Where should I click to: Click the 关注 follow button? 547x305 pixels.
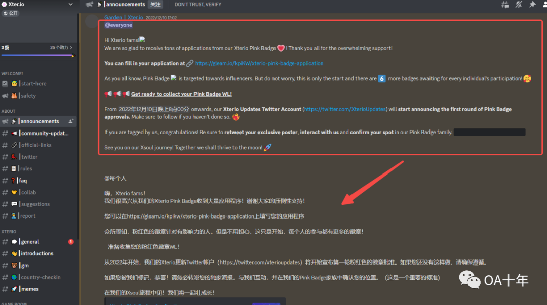pos(155,4)
